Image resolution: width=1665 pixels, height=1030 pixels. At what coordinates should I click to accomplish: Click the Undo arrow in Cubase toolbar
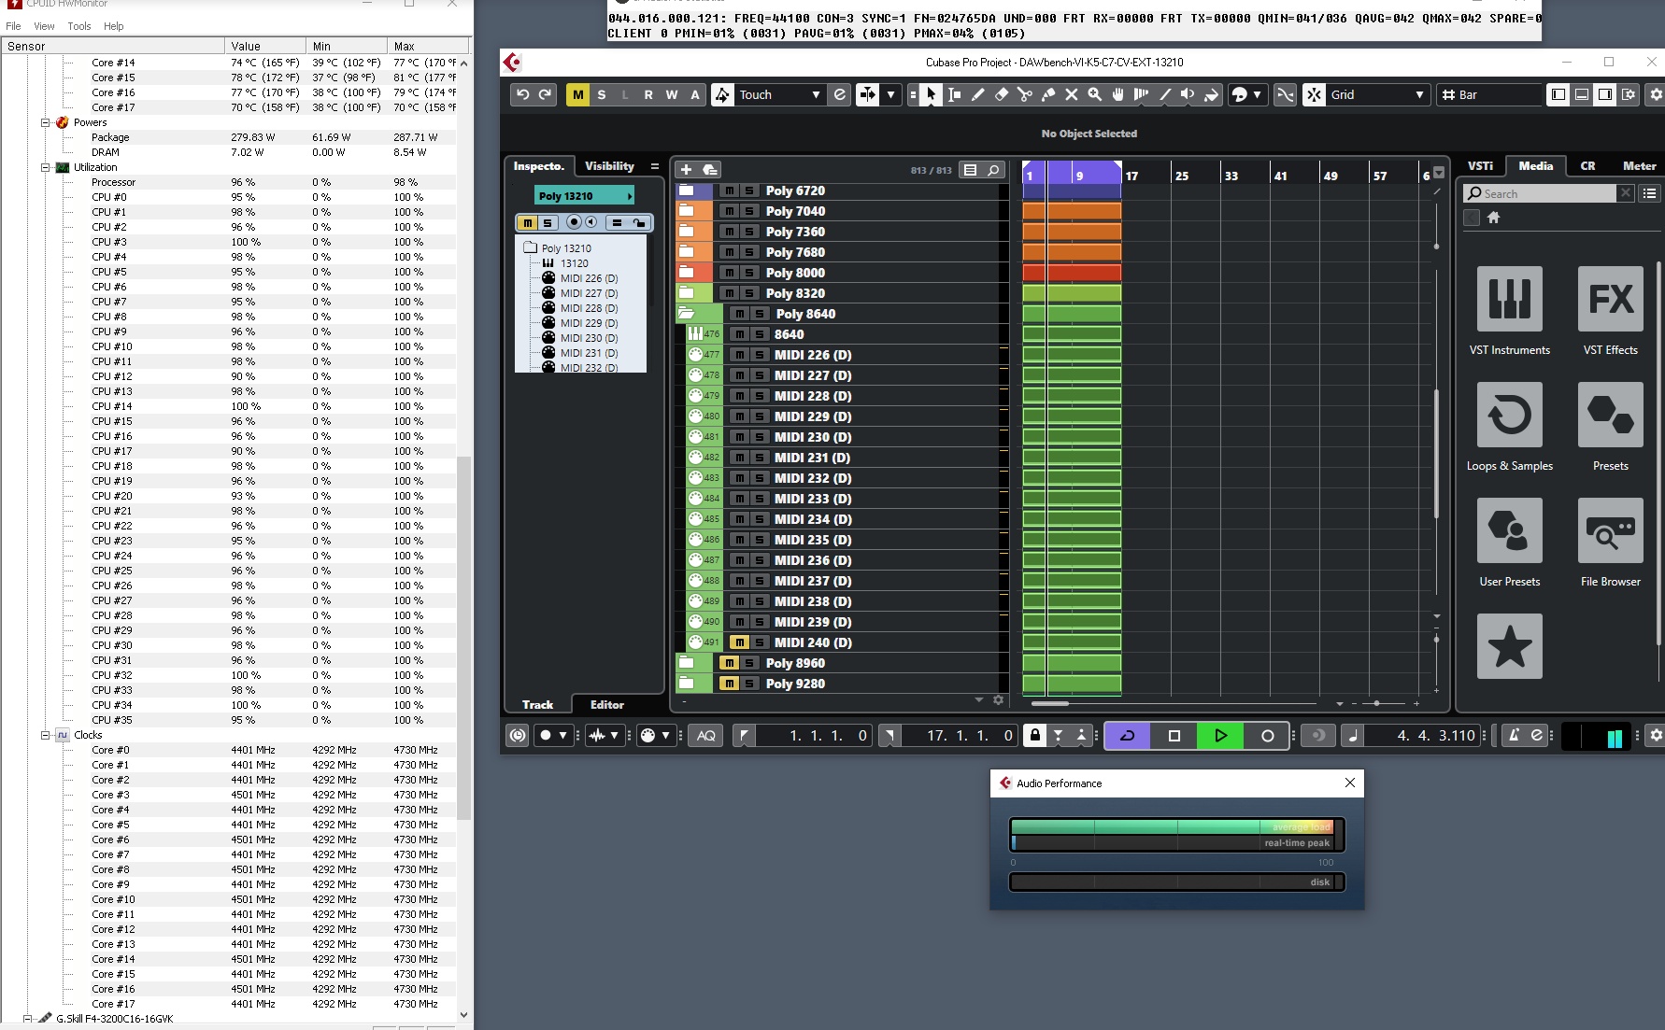[x=523, y=94]
